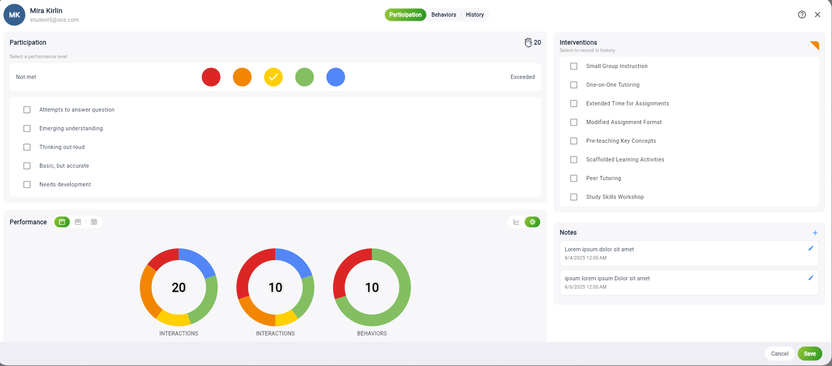The width and height of the screenshot is (832, 366).
Task: Click the raised hand participation count icon
Action: coord(528,43)
